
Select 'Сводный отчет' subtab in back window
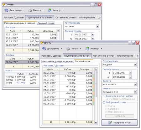coord(46,23)
